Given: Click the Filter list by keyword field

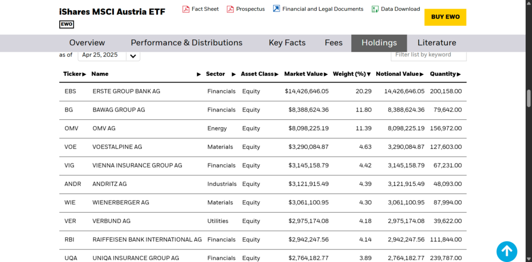Looking at the screenshot, I should point(428,54).
